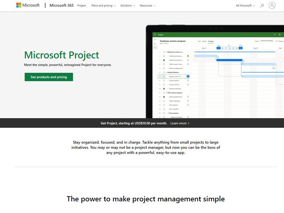
Task: Go to the home icon in Project preview sidebar
Action: [x=155, y=44]
